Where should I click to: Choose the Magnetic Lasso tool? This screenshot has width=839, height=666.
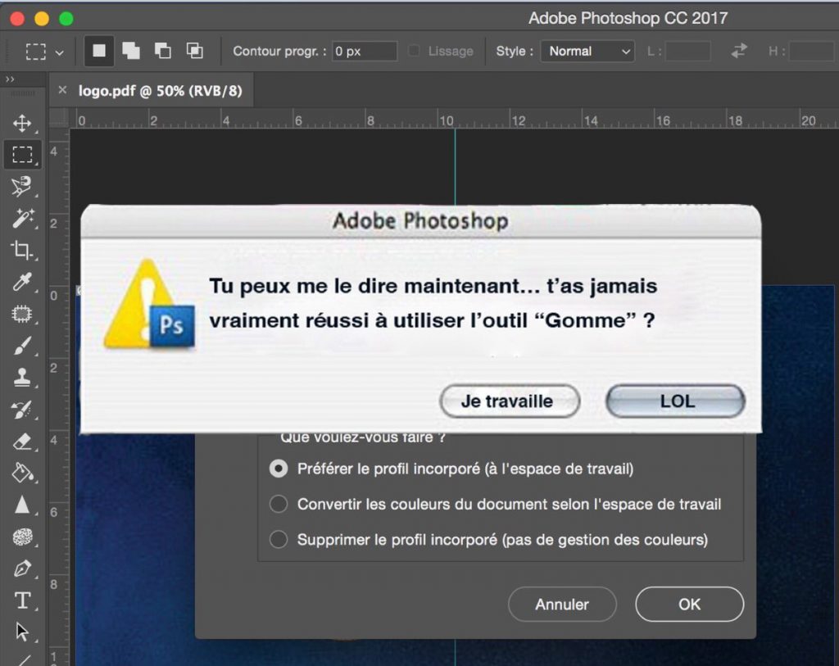click(x=22, y=187)
